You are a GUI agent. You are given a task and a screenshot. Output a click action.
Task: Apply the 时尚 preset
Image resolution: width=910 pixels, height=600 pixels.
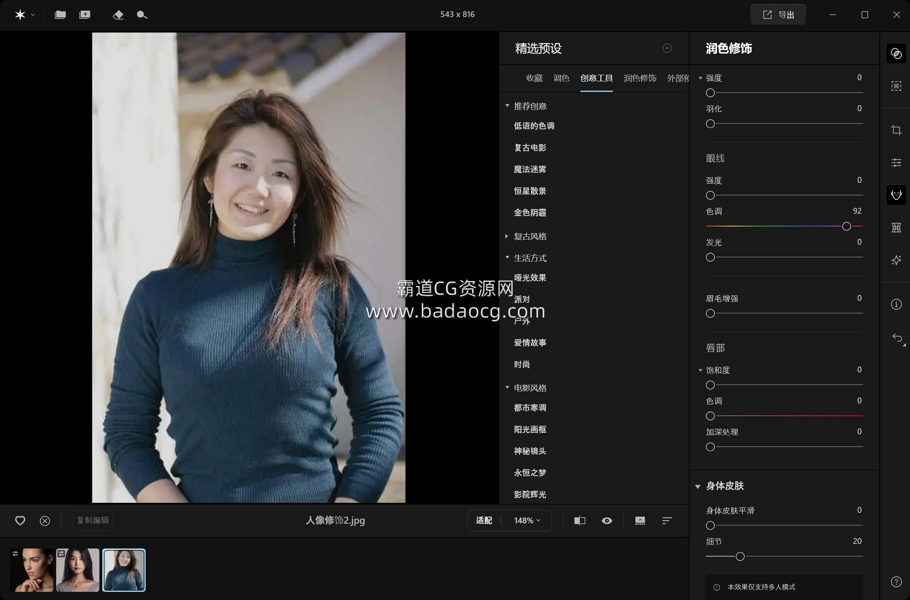point(522,364)
